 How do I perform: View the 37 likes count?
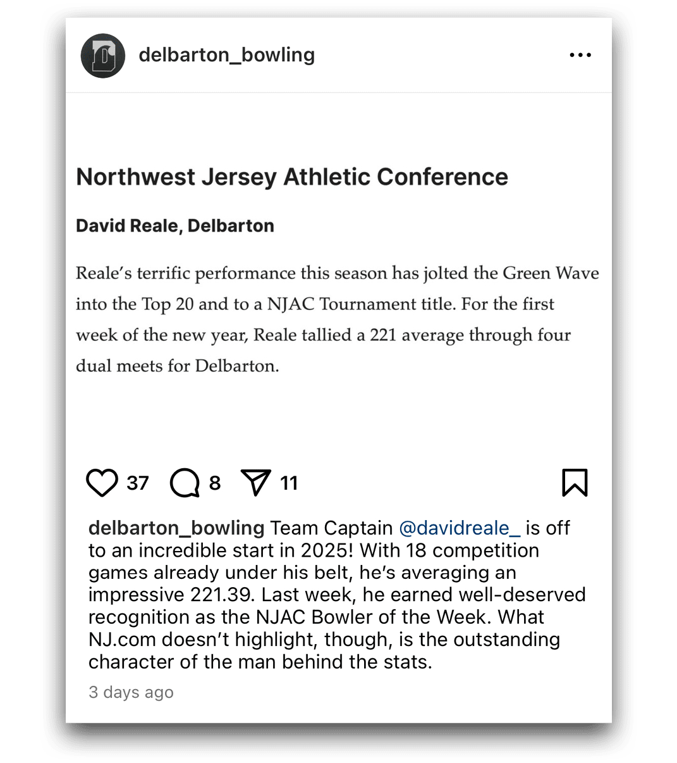click(x=138, y=483)
